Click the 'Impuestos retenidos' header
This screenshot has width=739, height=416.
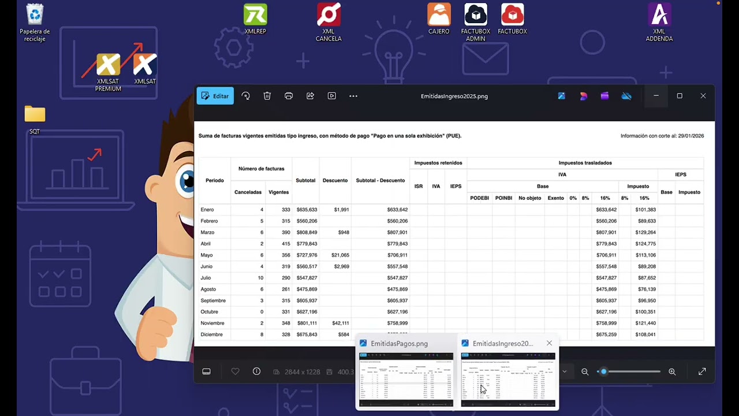point(438,163)
